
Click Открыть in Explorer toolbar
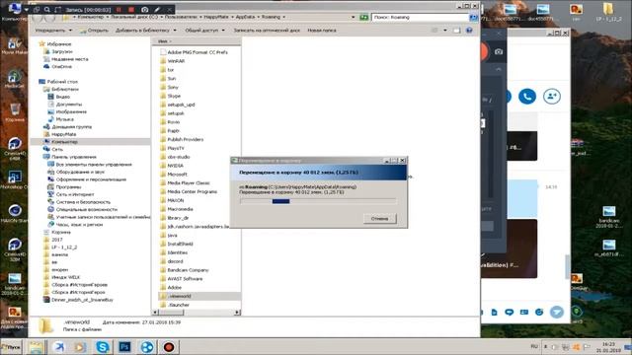click(x=95, y=31)
